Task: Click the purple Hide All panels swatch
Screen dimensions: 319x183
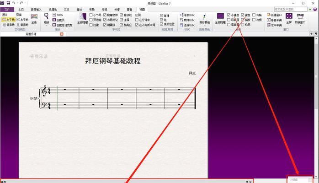Action: [220, 16]
